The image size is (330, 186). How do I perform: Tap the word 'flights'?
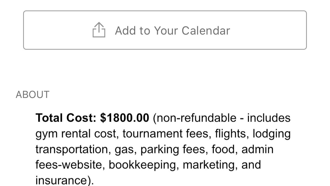(231, 134)
